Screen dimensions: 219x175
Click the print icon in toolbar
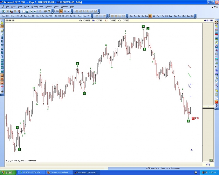[45, 11]
